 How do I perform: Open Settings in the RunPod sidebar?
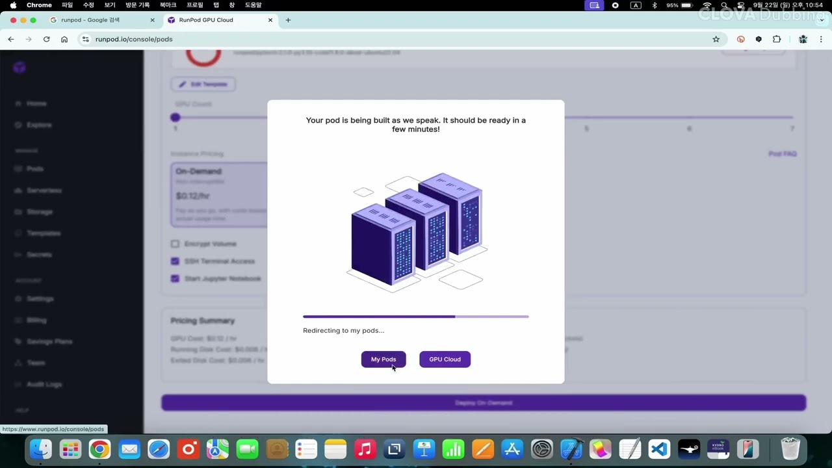[x=40, y=299]
